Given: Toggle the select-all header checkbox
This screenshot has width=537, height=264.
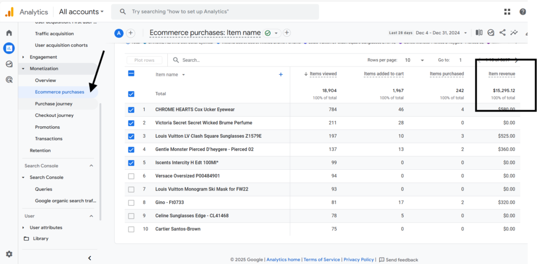Looking at the screenshot, I should [131, 73].
